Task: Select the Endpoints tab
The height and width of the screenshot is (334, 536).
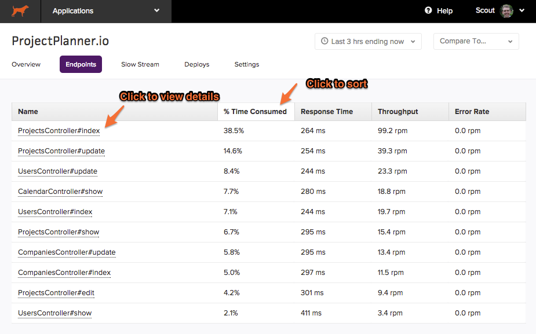Action: (81, 64)
